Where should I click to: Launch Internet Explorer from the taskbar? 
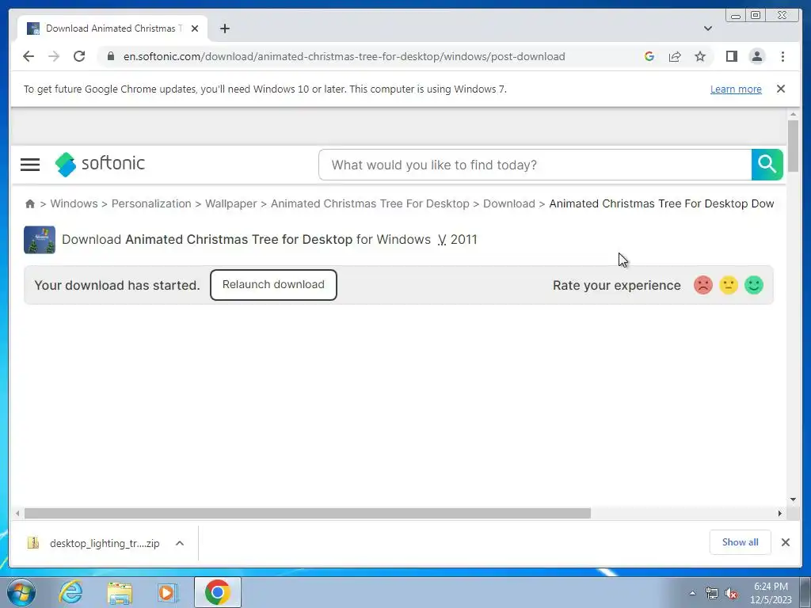[x=70, y=592]
